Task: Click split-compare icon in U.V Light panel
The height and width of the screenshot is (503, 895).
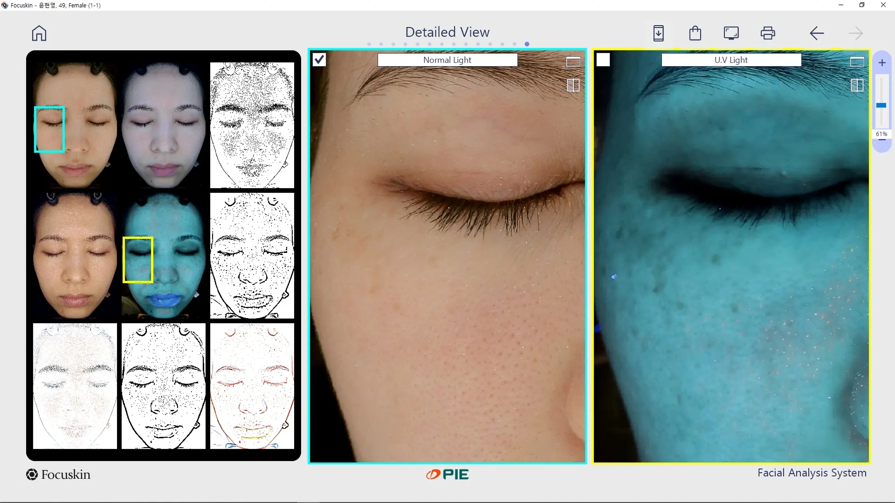Action: pyautogui.click(x=857, y=85)
